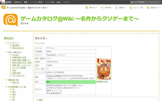Open トップページ in the side menu

pyautogui.click(x=13, y=43)
